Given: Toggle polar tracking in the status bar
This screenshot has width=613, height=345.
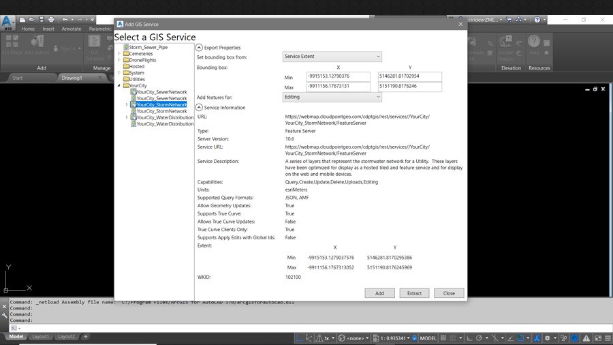Looking at the screenshot, I should point(479,338).
